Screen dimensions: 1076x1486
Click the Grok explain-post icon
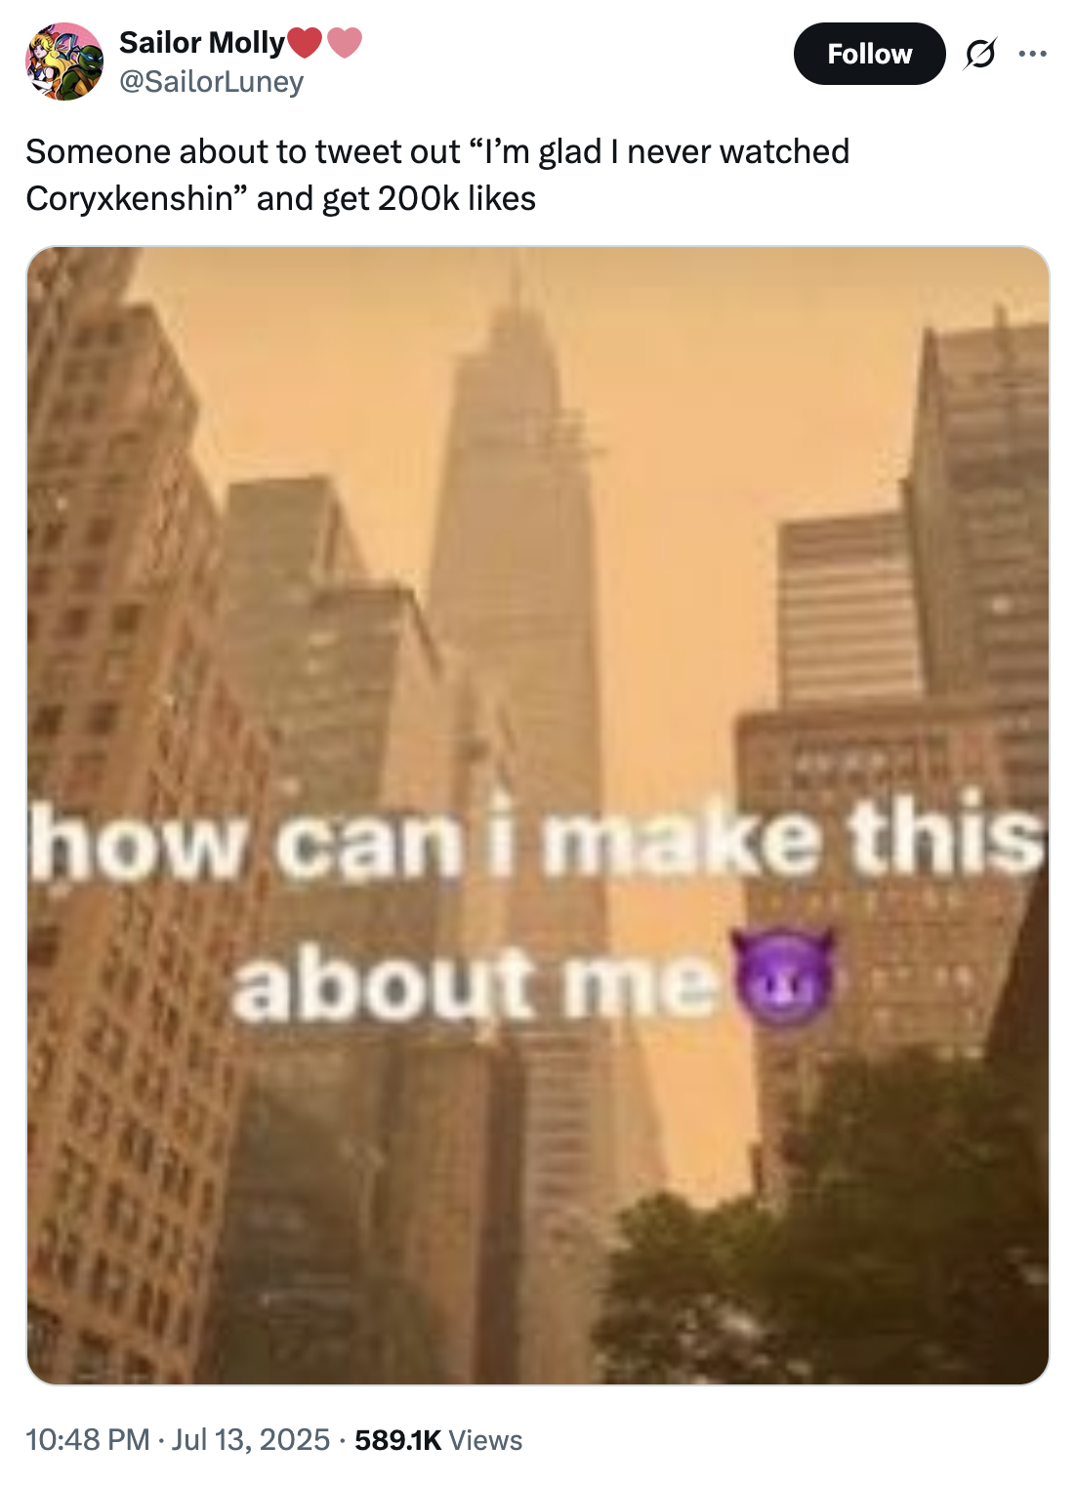(979, 54)
